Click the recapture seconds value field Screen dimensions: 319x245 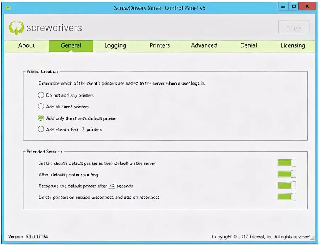112,186
